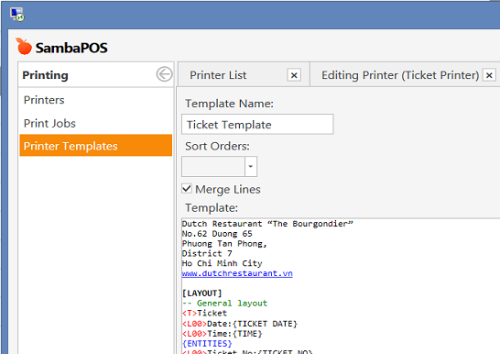This screenshot has height=354, width=500.
Task: Click the 'Time:{TIME}' template line
Action: click(x=222, y=334)
